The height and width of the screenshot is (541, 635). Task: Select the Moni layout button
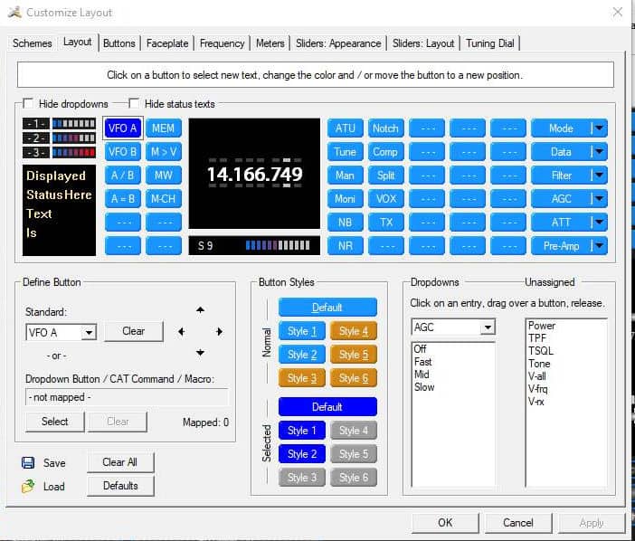point(345,199)
